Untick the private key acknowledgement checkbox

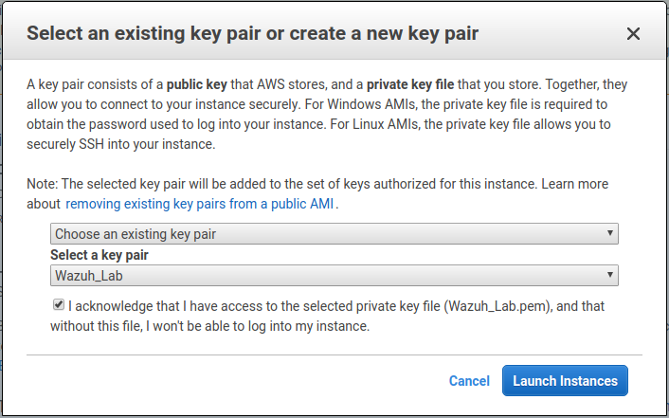pos(59,304)
